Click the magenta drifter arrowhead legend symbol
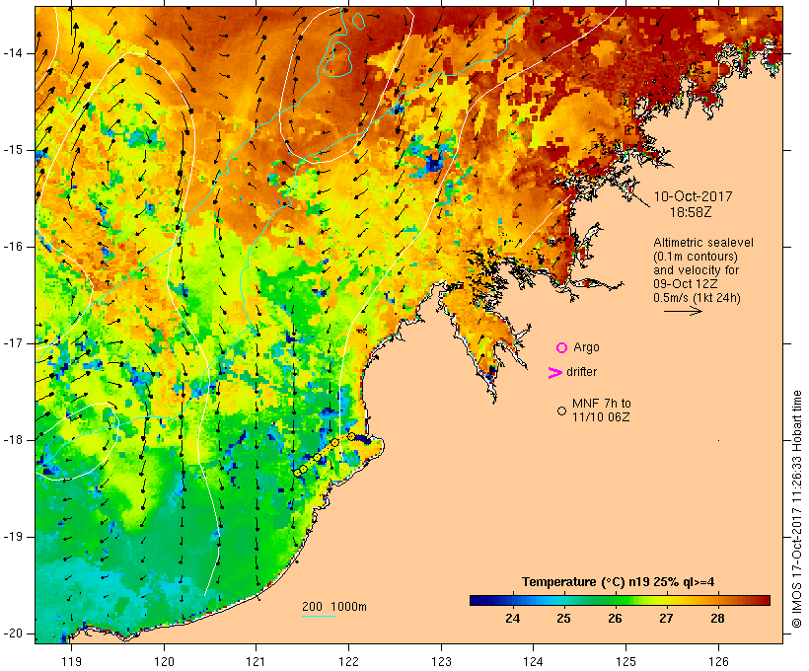809x671 pixels. 554,373
